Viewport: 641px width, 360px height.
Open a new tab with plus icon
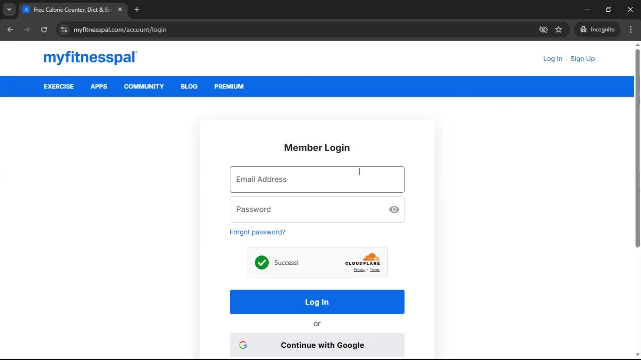coord(137,10)
